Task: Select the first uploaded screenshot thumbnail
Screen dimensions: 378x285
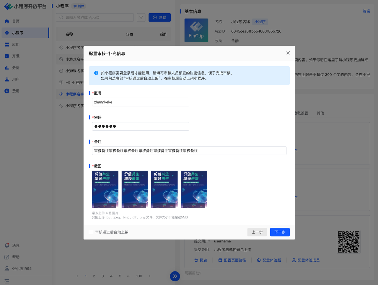Action: click(x=105, y=189)
